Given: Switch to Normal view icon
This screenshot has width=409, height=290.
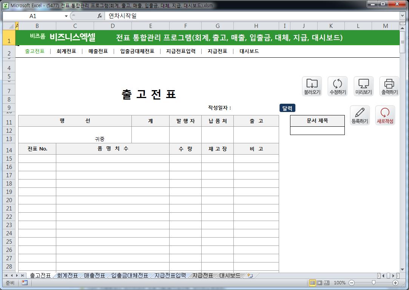Looking at the screenshot, I should click(312, 283).
